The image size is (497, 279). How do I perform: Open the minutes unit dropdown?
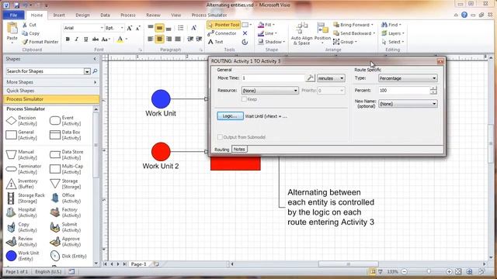click(331, 78)
